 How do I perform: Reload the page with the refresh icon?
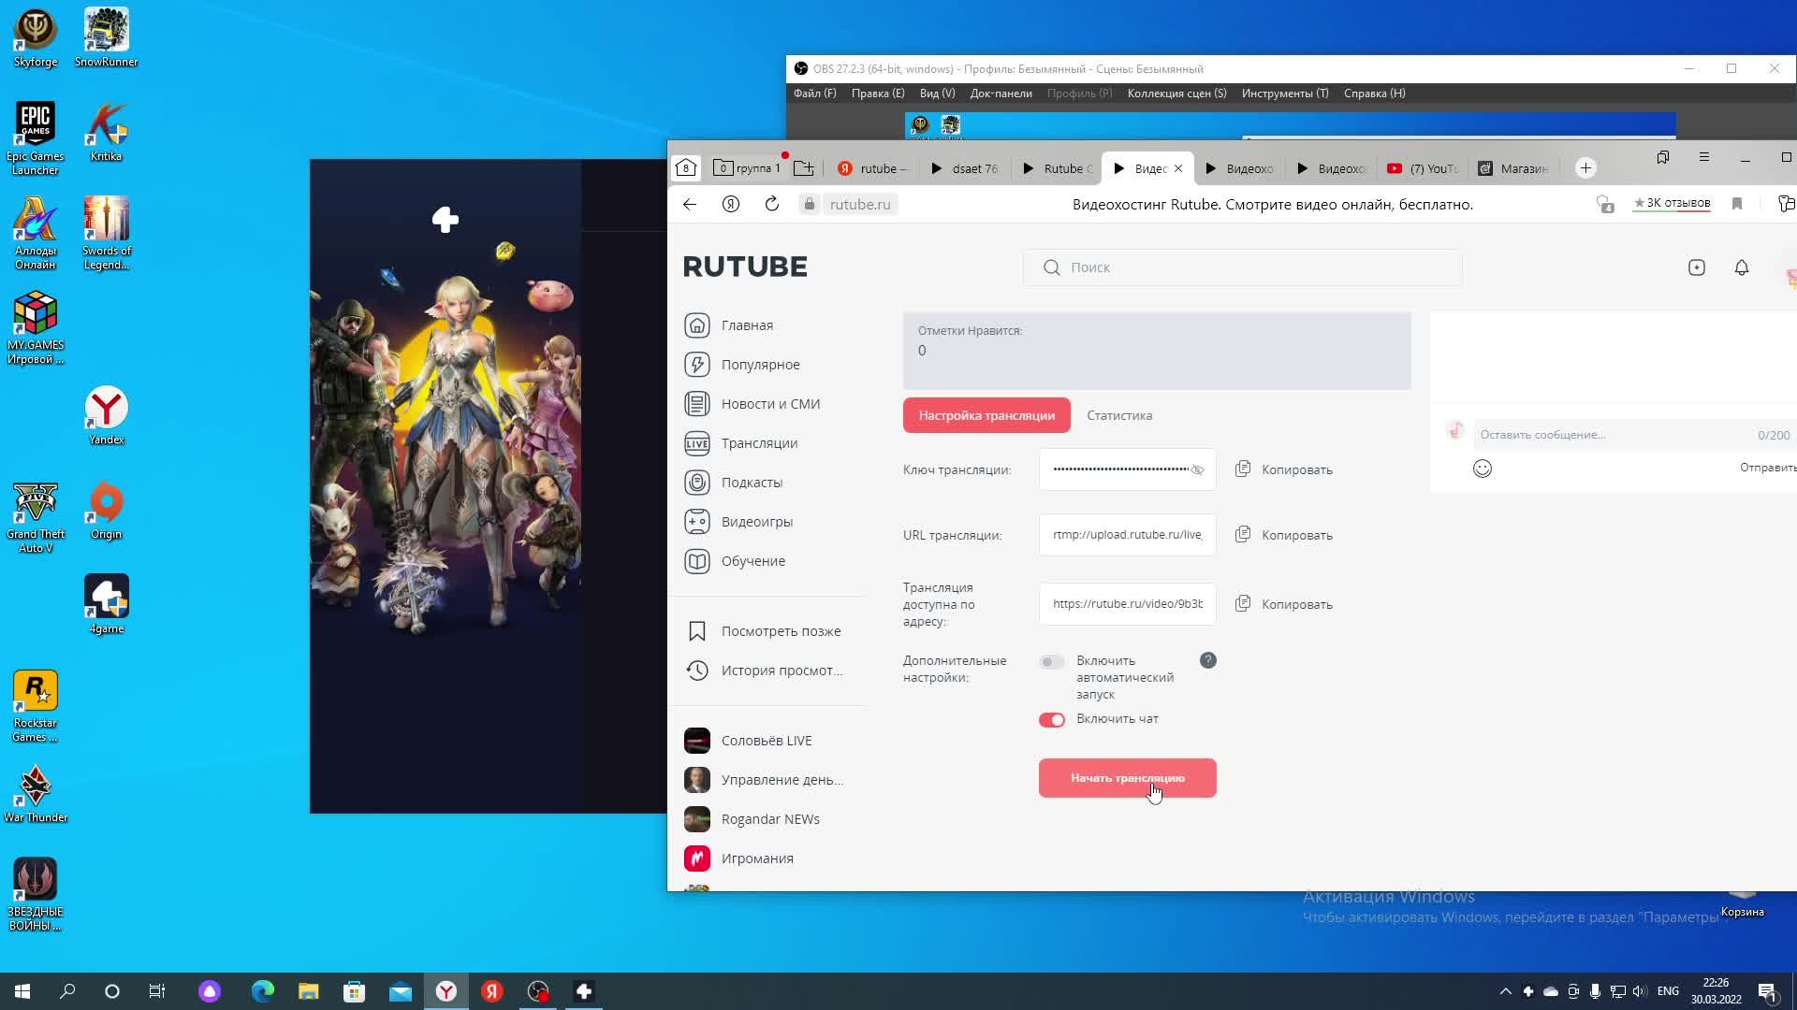tap(771, 204)
